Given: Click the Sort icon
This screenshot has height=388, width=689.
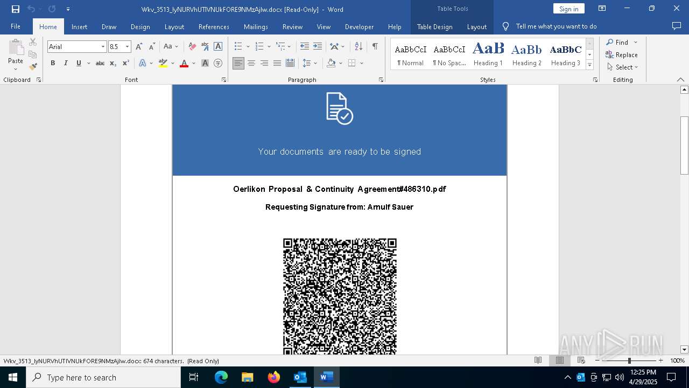Looking at the screenshot, I should point(358,47).
